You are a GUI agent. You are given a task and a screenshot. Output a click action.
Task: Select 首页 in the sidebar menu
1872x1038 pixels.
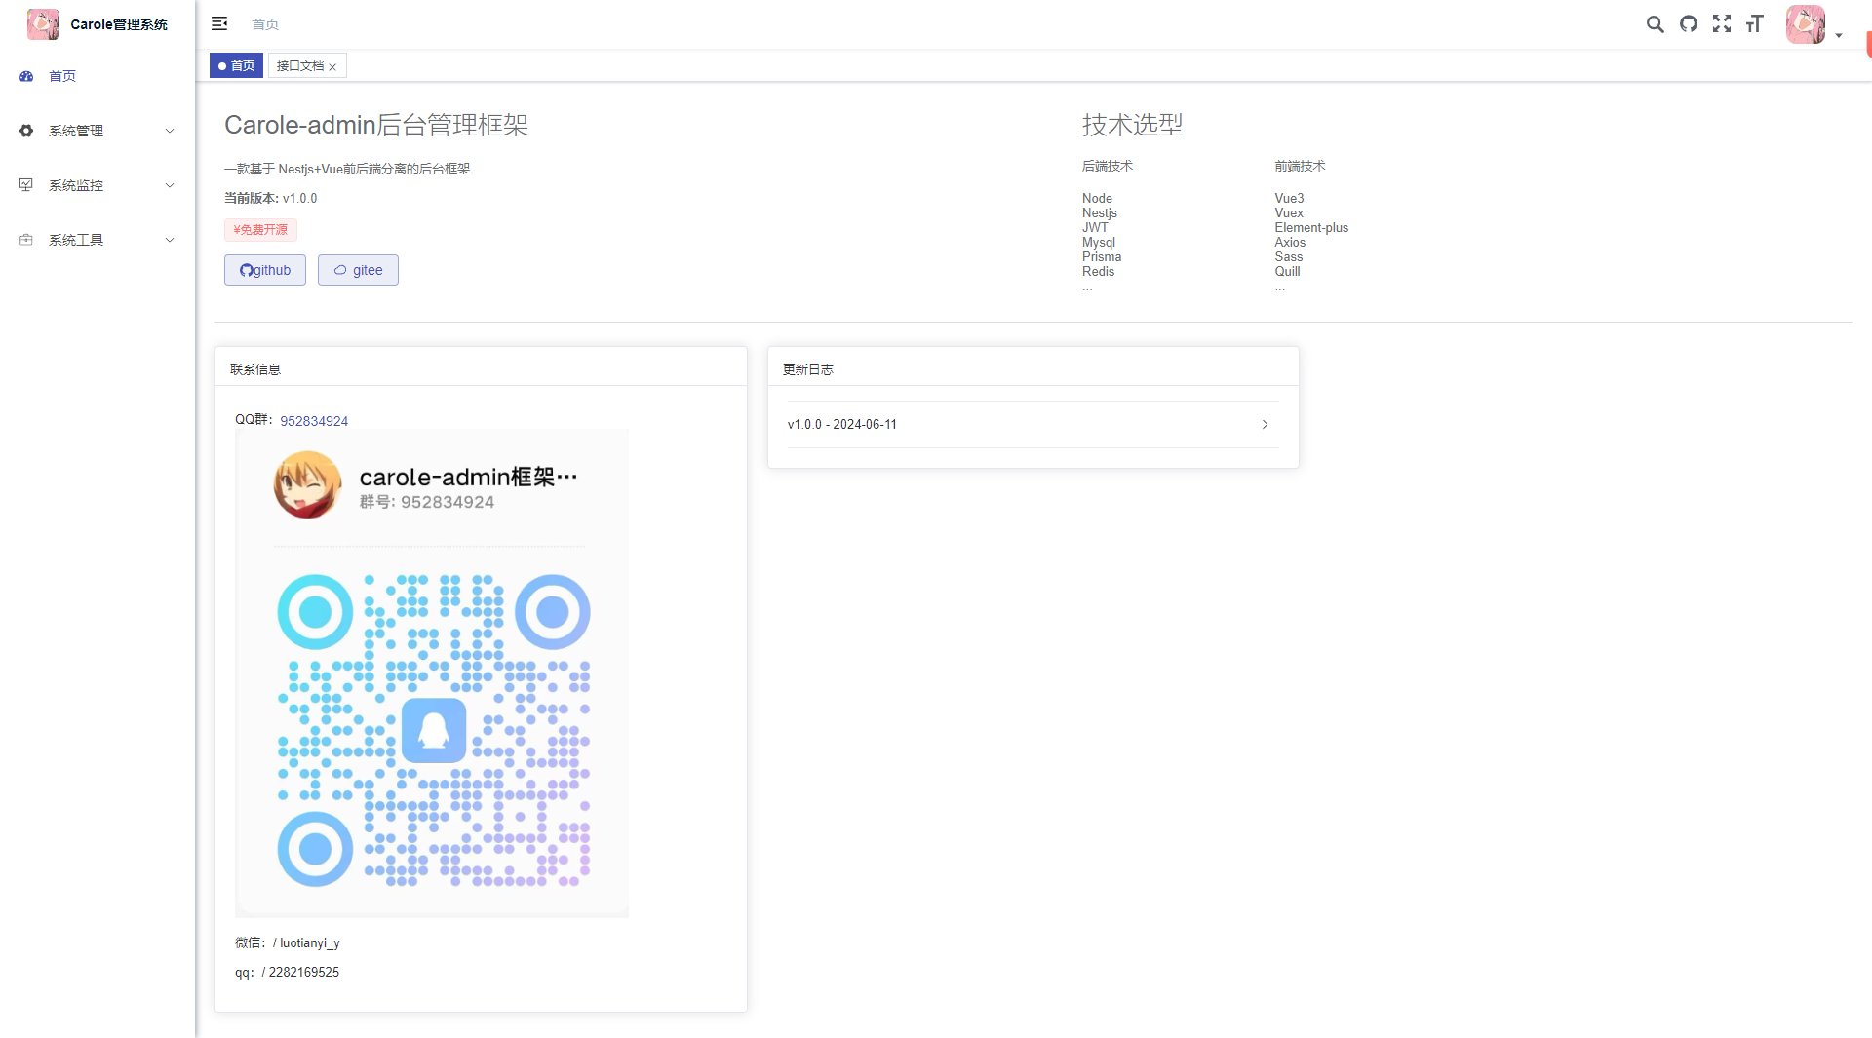pos(97,76)
